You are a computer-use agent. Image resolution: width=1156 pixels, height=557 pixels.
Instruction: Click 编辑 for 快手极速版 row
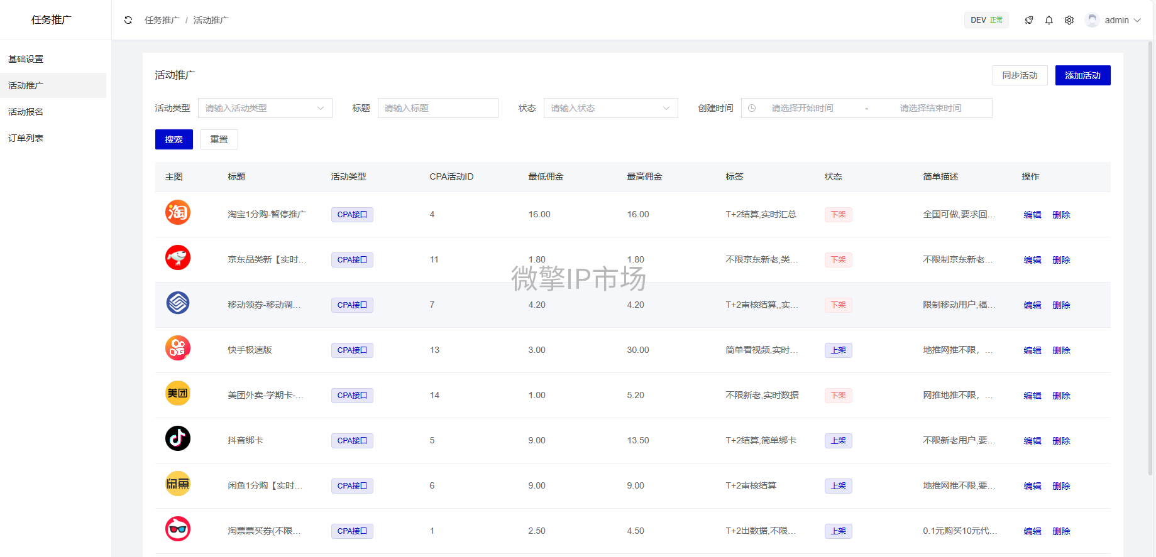(1032, 350)
